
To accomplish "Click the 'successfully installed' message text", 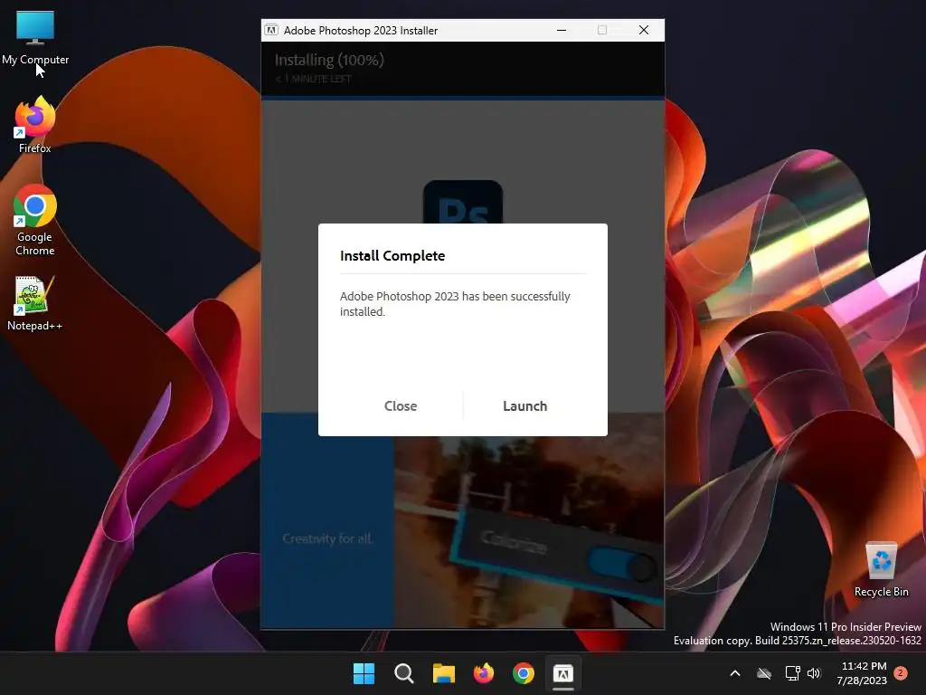I will [x=455, y=304].
